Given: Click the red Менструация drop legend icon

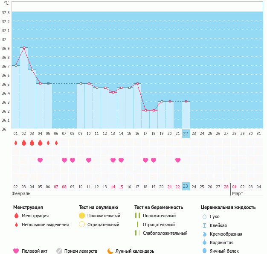Looking at the screenshot, I should [16, 216].
